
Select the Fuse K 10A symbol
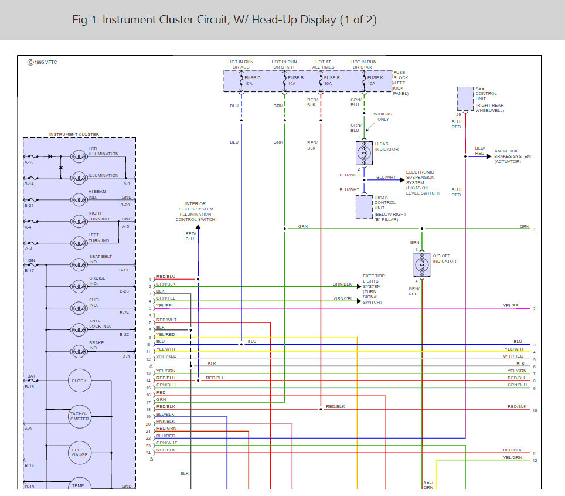[x=363, y=81]
